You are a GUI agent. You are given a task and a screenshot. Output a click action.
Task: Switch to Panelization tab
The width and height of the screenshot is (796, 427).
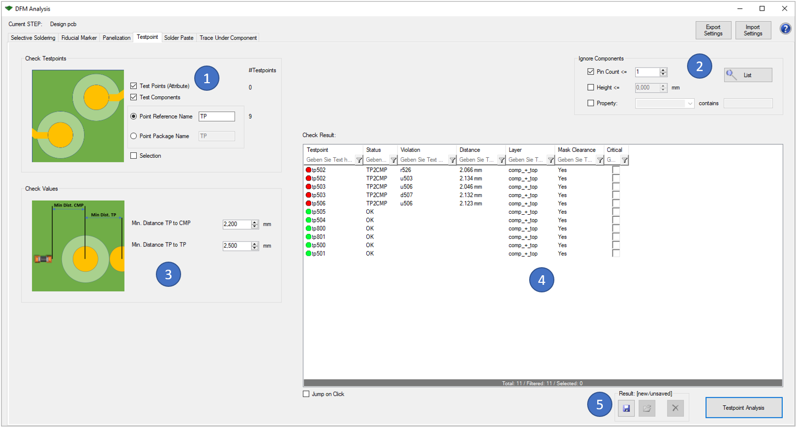tap(117, 38)
